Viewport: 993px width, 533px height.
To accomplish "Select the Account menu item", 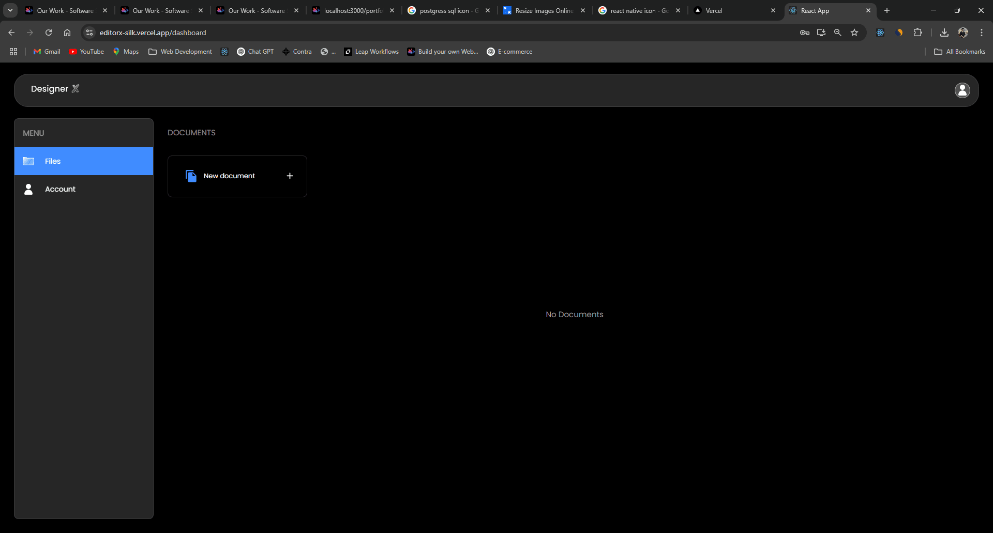I will (84, 189).
